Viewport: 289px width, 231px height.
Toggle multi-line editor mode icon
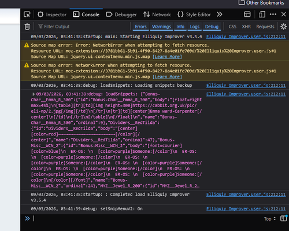coord(284,218)
